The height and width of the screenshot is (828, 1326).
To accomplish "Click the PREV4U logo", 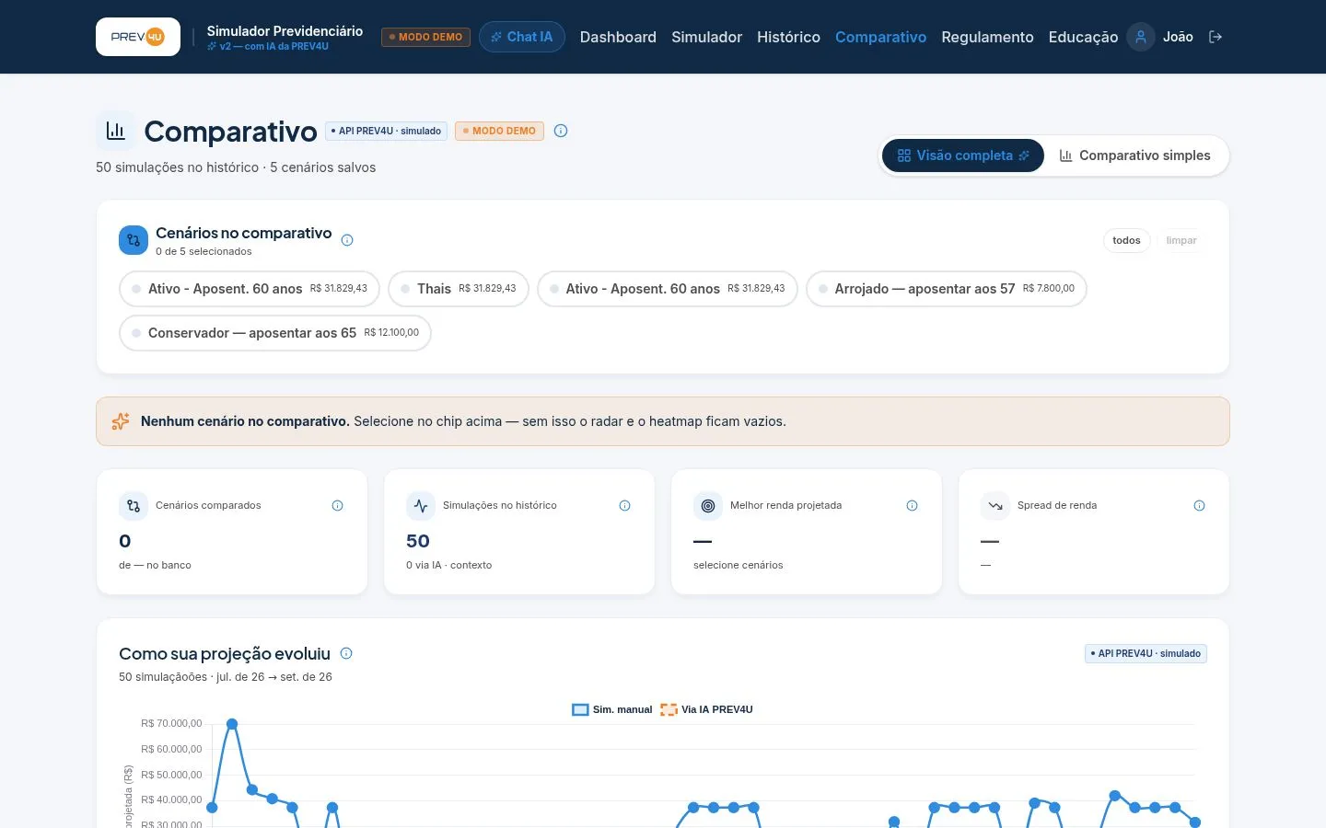I will point(138,37).
